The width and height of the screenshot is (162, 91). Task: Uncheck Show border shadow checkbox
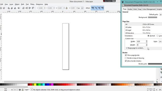point(126,61)
